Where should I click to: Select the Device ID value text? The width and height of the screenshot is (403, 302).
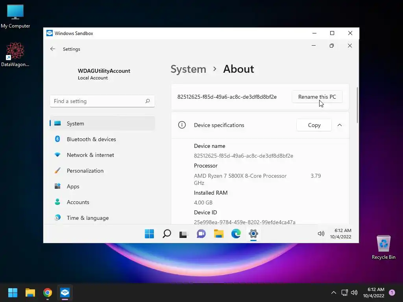pyautogui.click(x=244, y=222)
